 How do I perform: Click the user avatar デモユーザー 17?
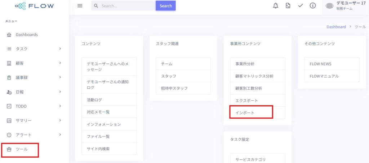click(x=329, y=6)
